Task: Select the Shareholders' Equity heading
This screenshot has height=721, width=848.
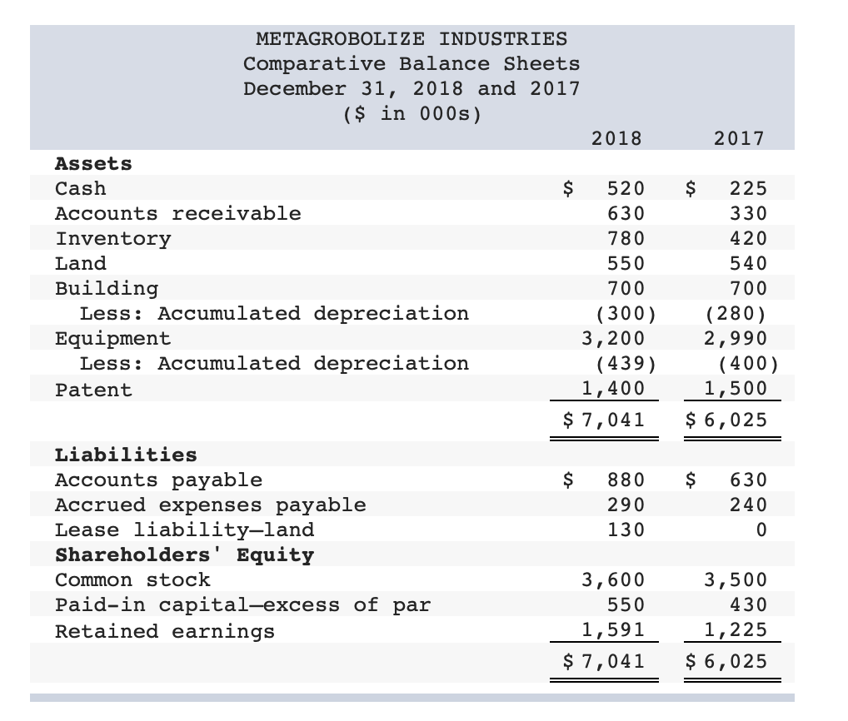Action: pyautogui.click(x=184, y=554)
